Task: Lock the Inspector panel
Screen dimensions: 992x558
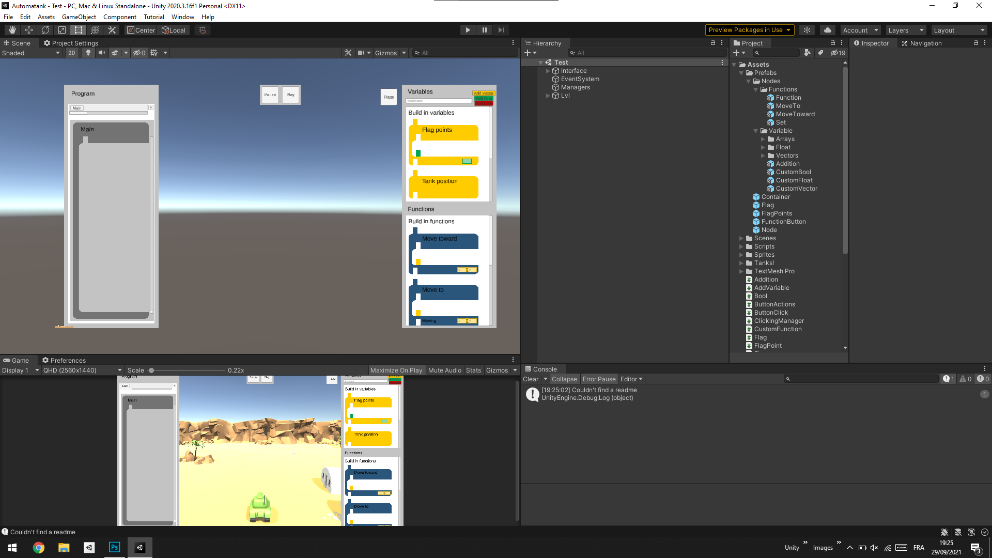Action: [x=976, y=43]
